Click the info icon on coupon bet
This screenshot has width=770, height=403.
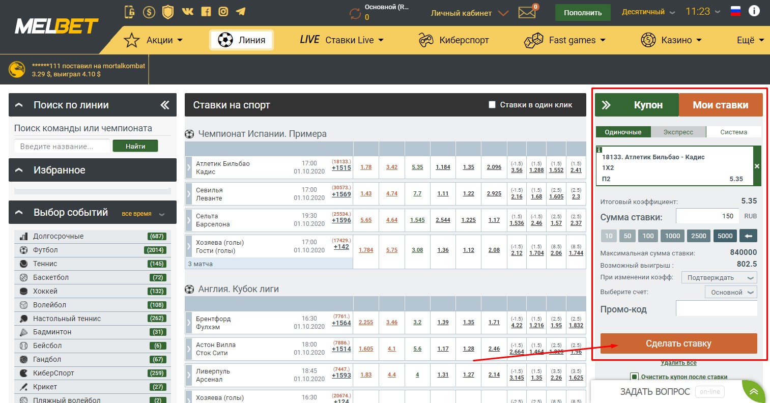[x=600, y=150]
